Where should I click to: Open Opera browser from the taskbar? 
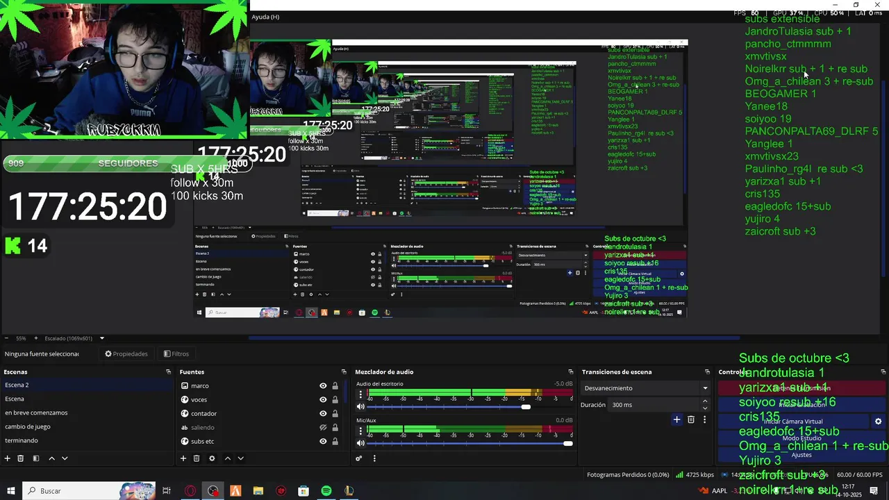click(190, 491)
